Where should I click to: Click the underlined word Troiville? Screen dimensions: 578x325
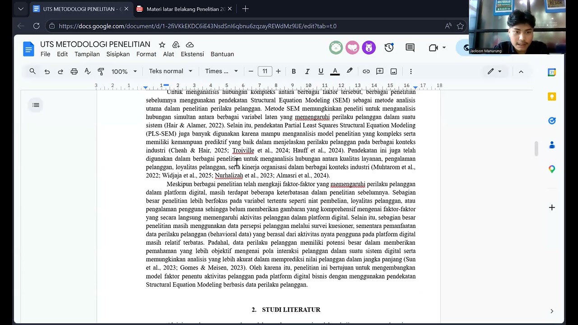(x=243, y=150)
